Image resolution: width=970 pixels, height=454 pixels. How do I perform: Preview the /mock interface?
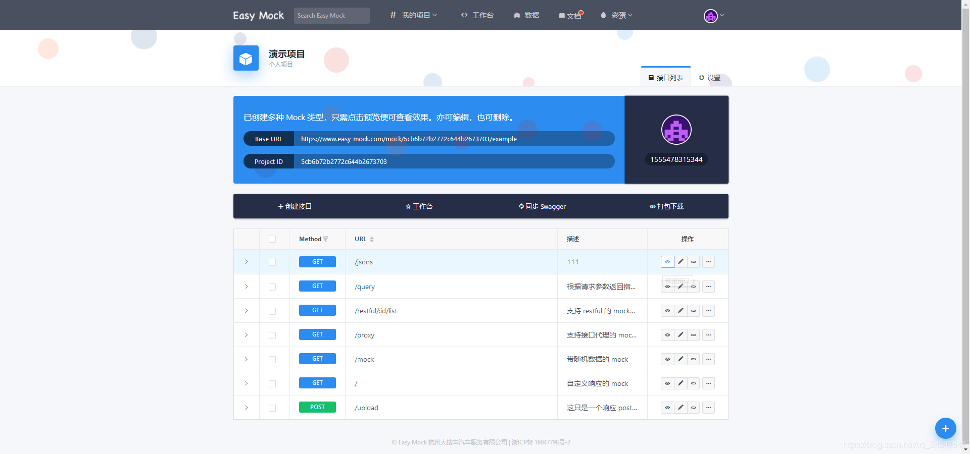pyautogui.click(x=667, y=359)
